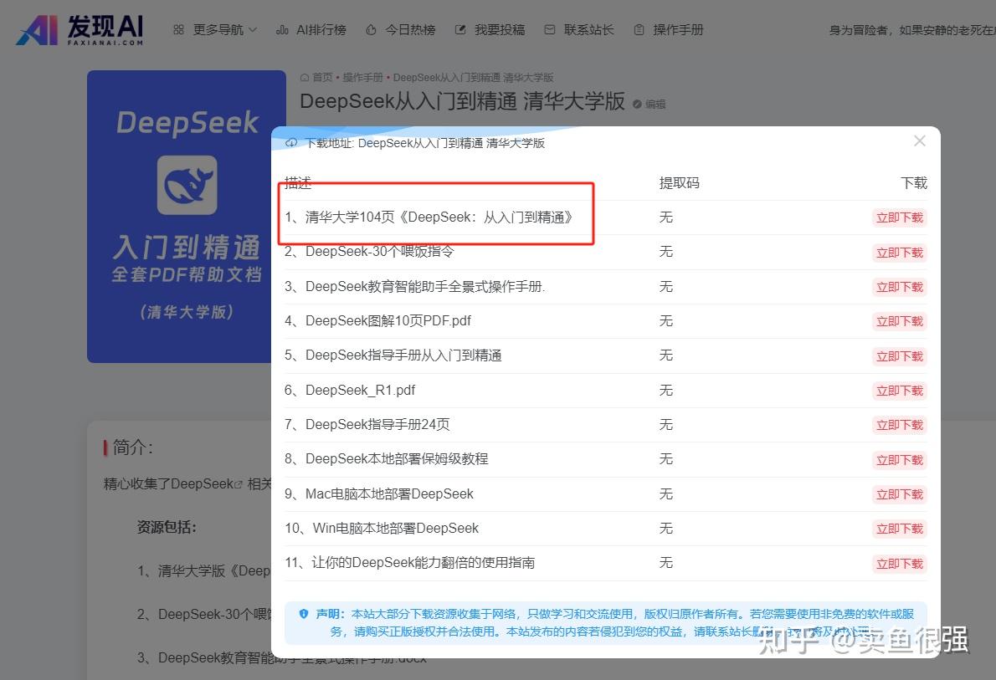Open 我要投稿 in top navigation
The width and height of the screenshot is (996, 680).
[x=490, y=30]
